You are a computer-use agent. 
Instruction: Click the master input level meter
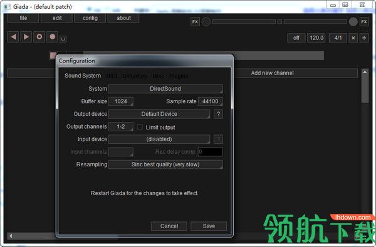pos(244,22)
